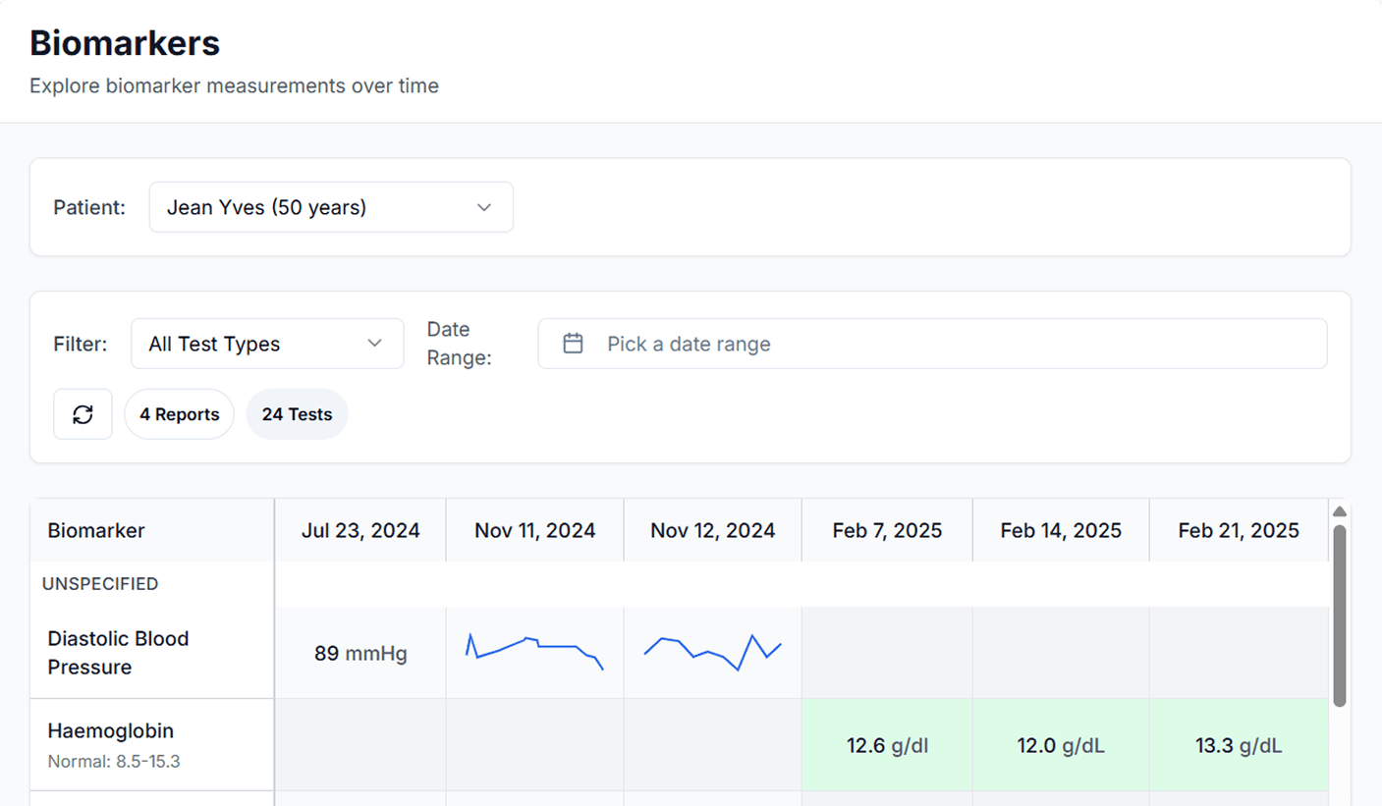Click the Diastolic Blood Pressure row label
The height and width of the screenshot is (806, 1382).
(x=118, y=652)
